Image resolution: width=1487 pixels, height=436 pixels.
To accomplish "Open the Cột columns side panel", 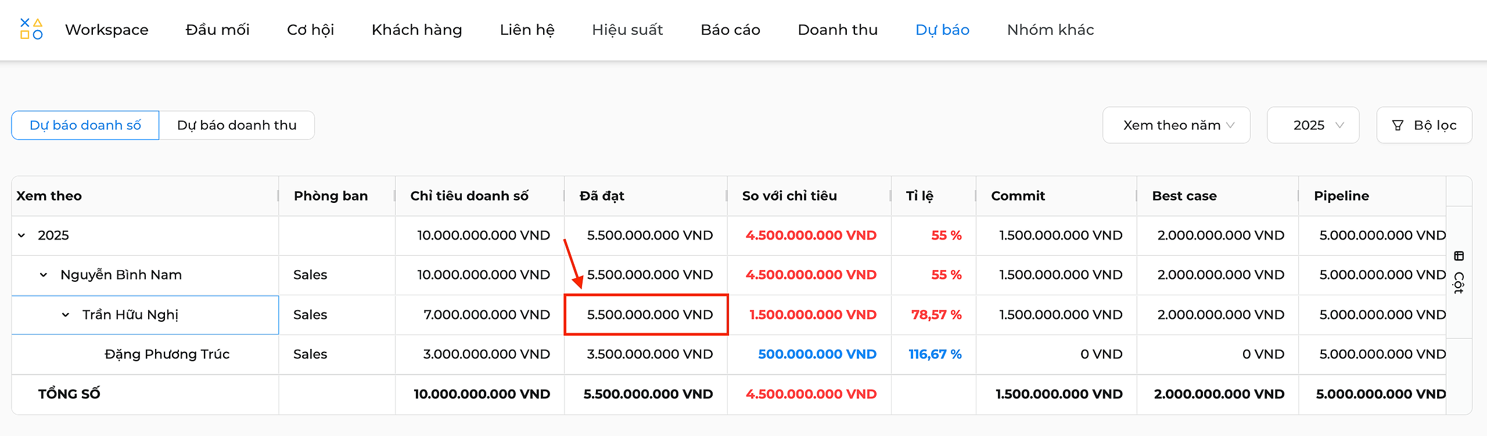I will [1459, 272].
